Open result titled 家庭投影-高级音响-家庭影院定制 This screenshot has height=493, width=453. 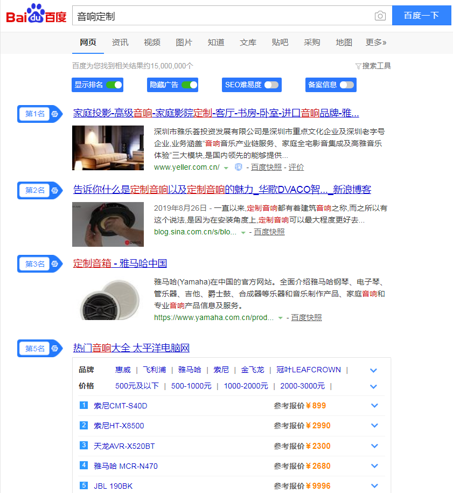(216, 113)
